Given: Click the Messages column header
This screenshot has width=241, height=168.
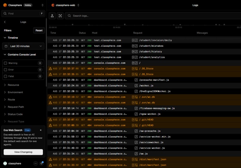Looking at the screenshot, I should [202, 33].
